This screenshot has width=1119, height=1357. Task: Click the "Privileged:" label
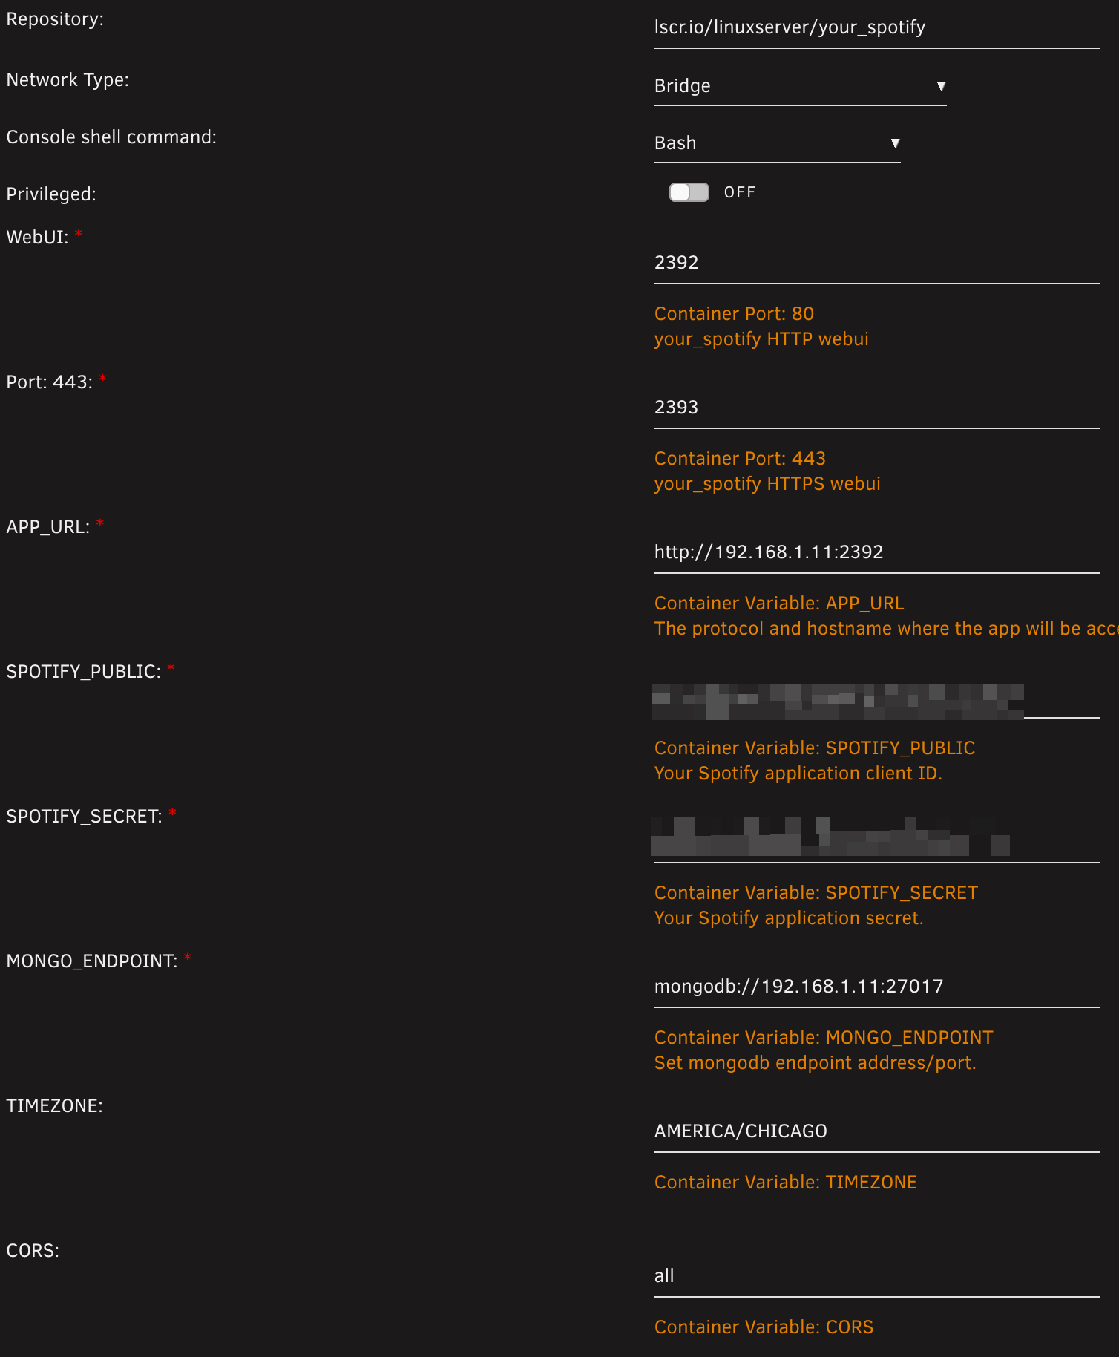51,194
